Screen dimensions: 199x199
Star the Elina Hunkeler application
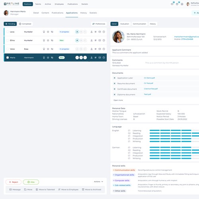point(48,40)
